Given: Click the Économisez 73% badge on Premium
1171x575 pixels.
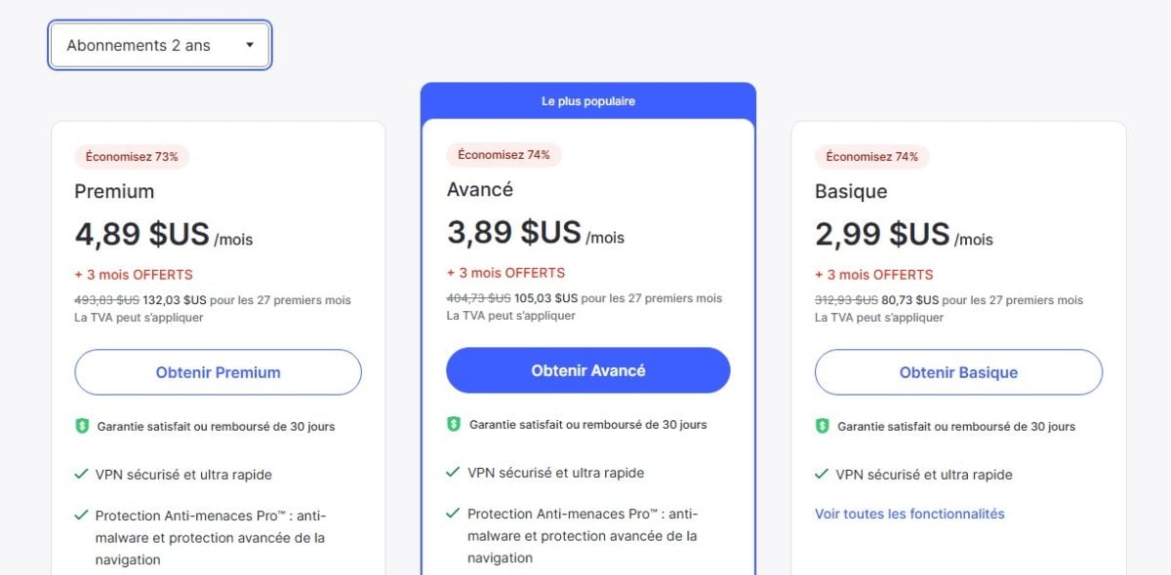Looking at the screenshot, I should pyautogui.click(x=132, y=156).
